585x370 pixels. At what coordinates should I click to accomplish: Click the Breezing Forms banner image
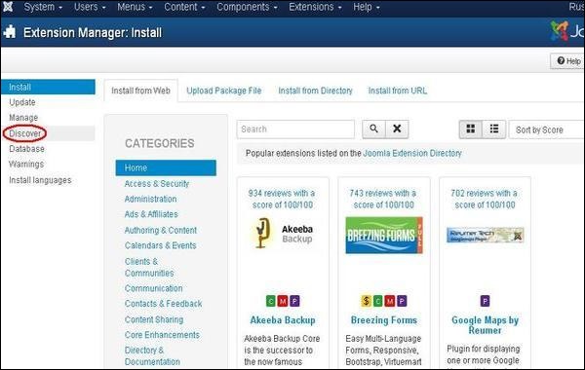384,235
